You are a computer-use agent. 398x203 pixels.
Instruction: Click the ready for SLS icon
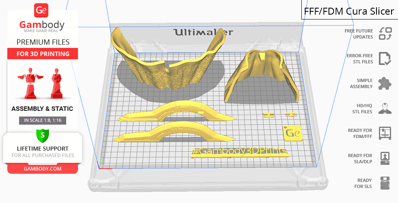(x=385, y=183)
